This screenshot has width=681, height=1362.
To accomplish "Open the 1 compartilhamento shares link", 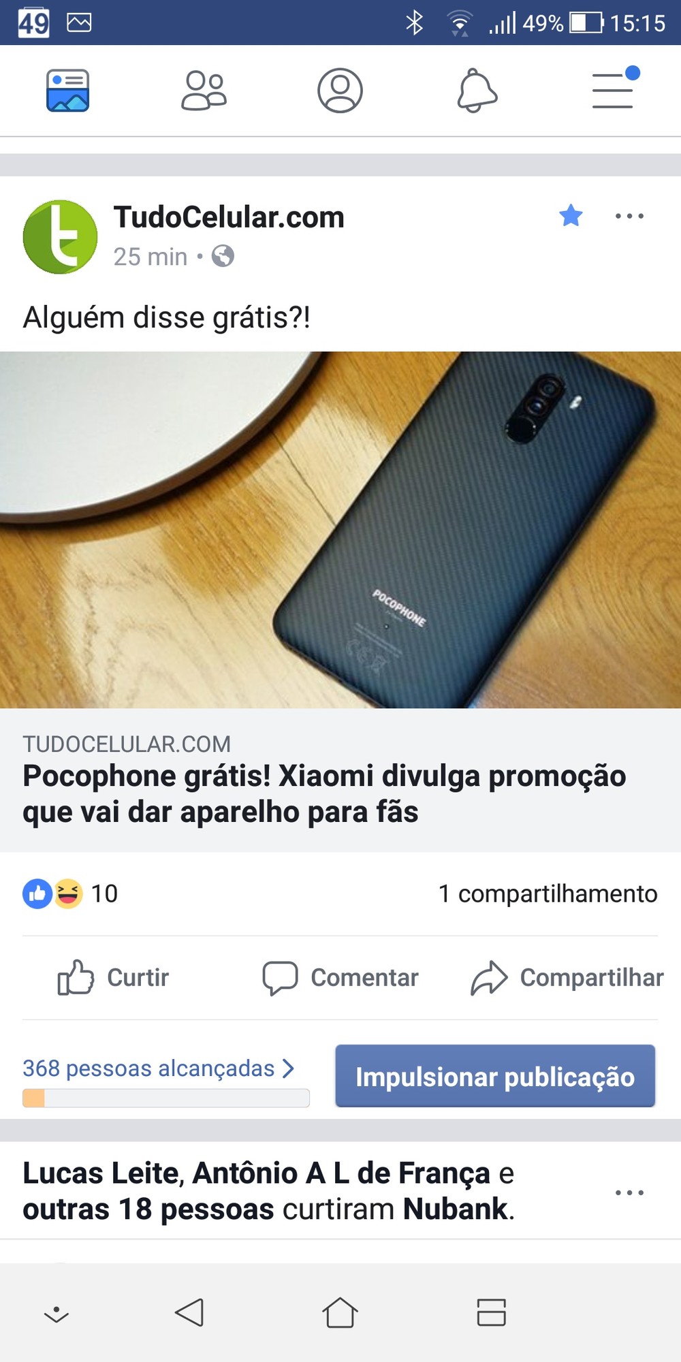I will point(548,893).
